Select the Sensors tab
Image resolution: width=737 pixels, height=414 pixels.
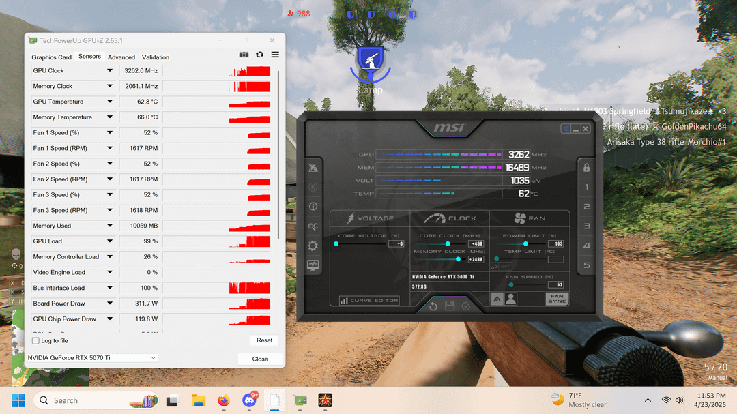pos(89,57)
